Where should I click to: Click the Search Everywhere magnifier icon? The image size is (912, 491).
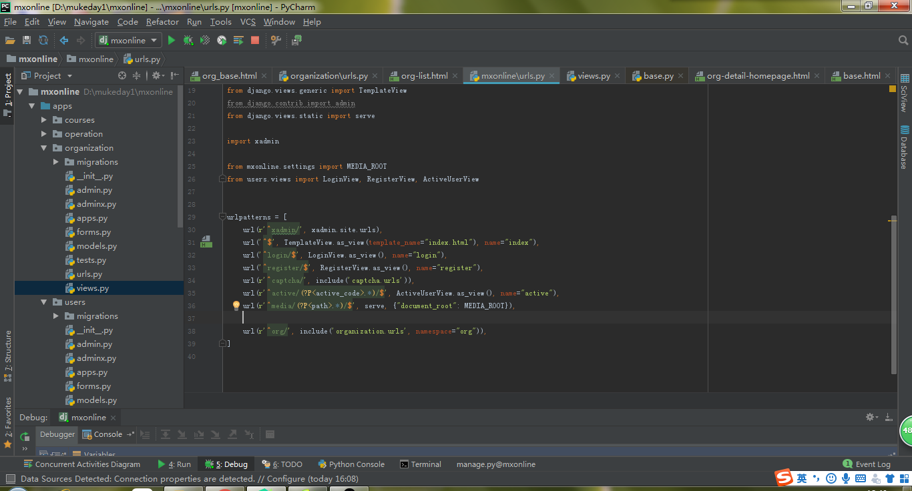pos(903,41)
